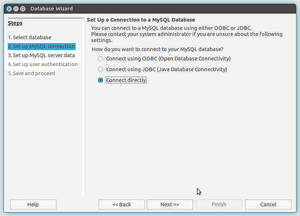300x216 pixels.
Task: Click the Set Up a Connection heading
Action: coord(141,20)
